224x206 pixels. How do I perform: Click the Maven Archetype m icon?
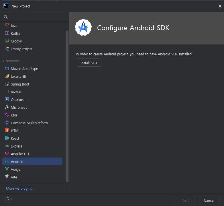coord(7,68)
